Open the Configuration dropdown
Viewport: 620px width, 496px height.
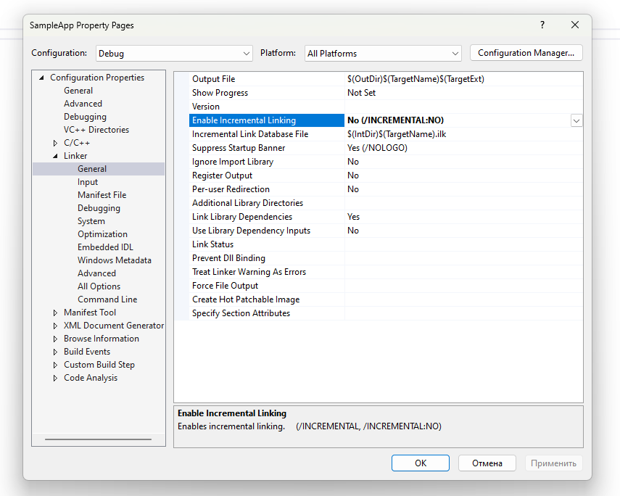click(x=173, y=53)
